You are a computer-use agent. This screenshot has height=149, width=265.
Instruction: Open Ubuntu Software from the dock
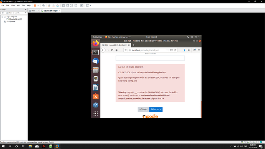click(96, 96)
